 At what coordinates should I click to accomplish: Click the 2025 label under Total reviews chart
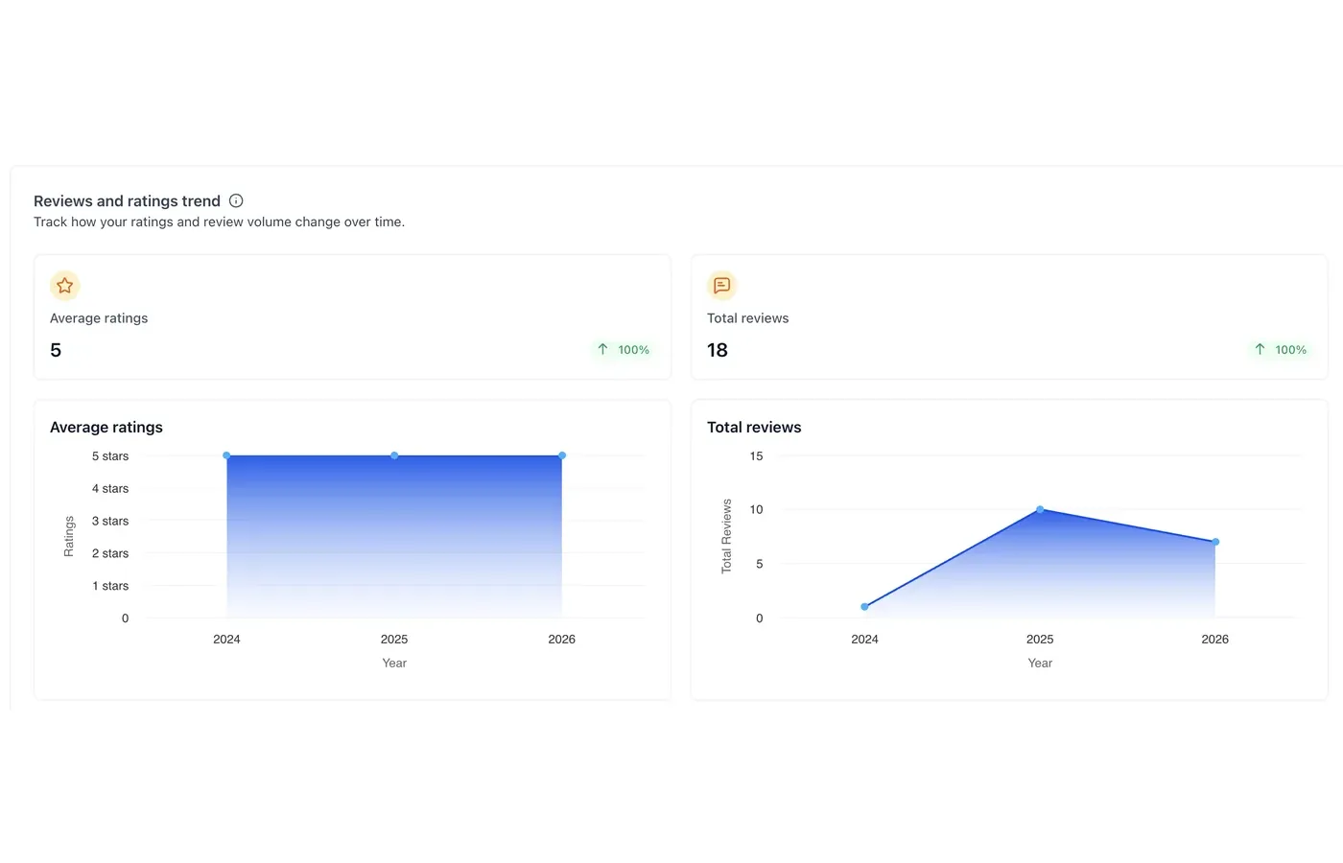click(1040, 640)
